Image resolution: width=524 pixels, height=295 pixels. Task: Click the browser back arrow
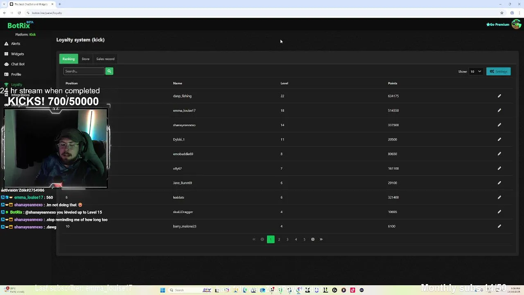pyautogui.click(x=5, y=13)
